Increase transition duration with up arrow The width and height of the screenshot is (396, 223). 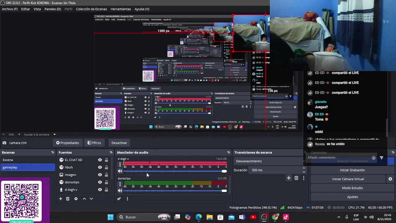(304, 168)
